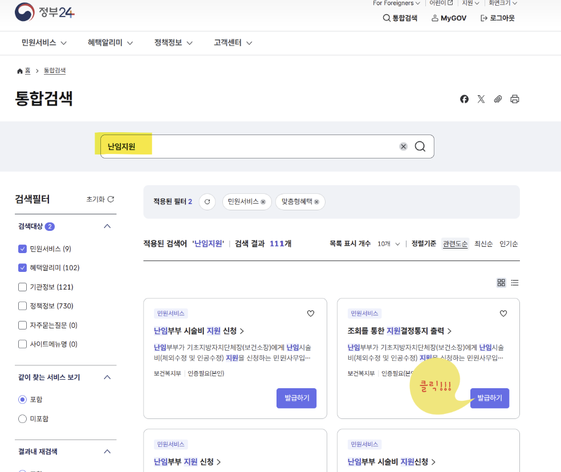Switch to grid card view icon

pos(501,283)
